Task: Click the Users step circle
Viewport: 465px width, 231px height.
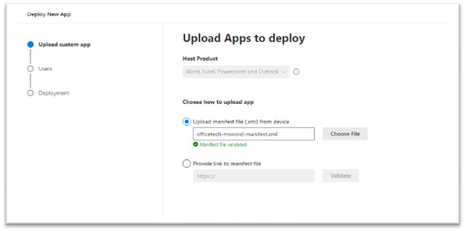Action: pyautogui.click(x=30, y=69)
